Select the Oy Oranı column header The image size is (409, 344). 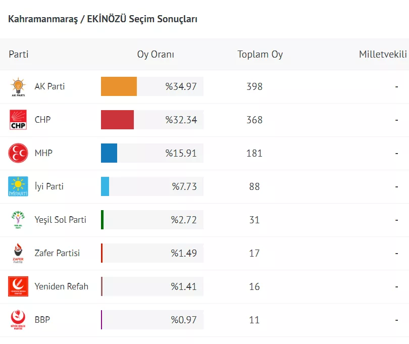[156, 55]
